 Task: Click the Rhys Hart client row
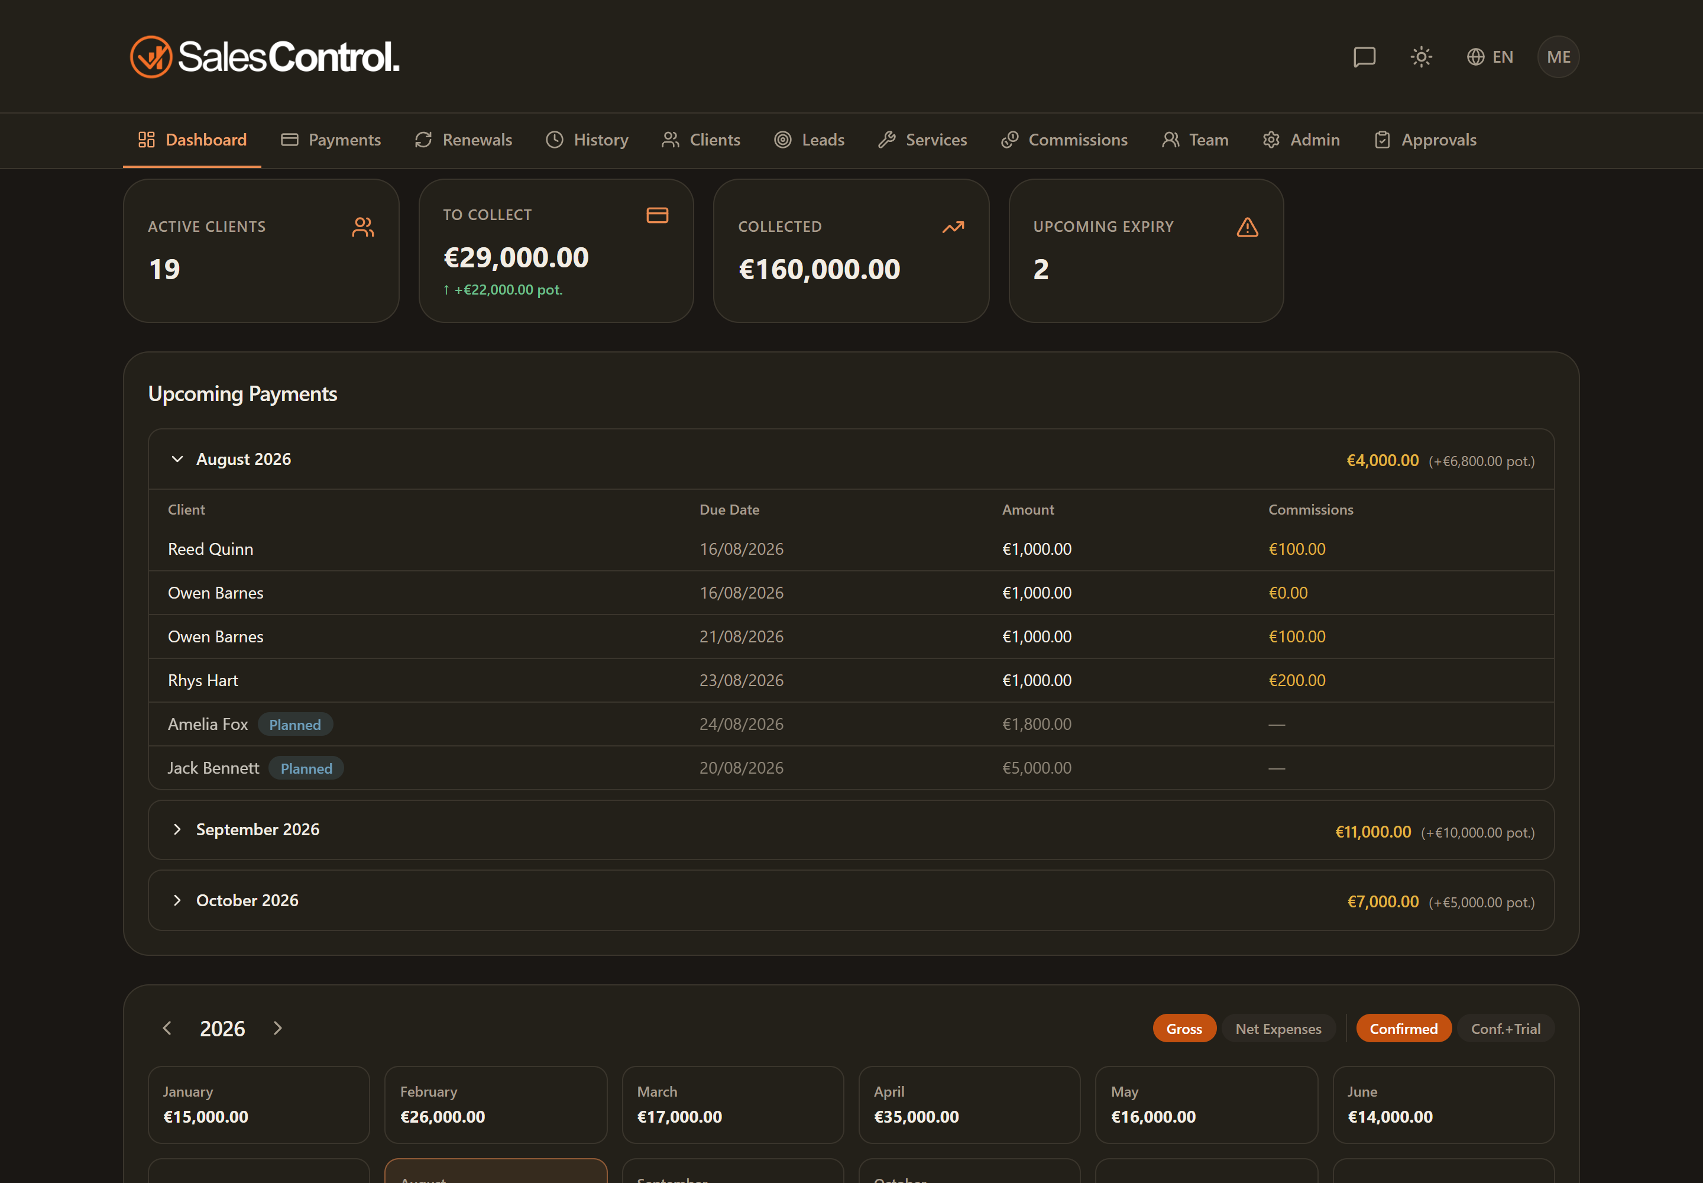coord(851,680)
